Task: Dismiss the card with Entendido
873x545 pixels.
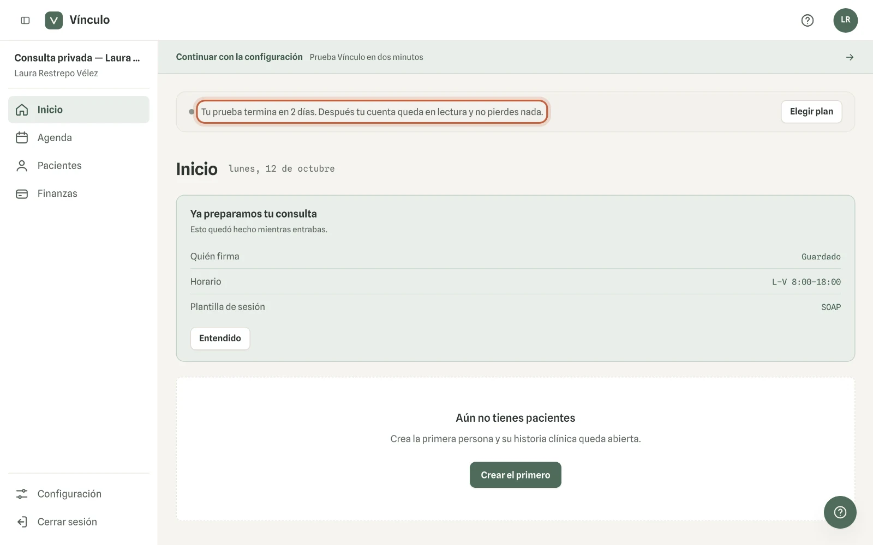Action: pyautogui.click(x=220, y=338)
